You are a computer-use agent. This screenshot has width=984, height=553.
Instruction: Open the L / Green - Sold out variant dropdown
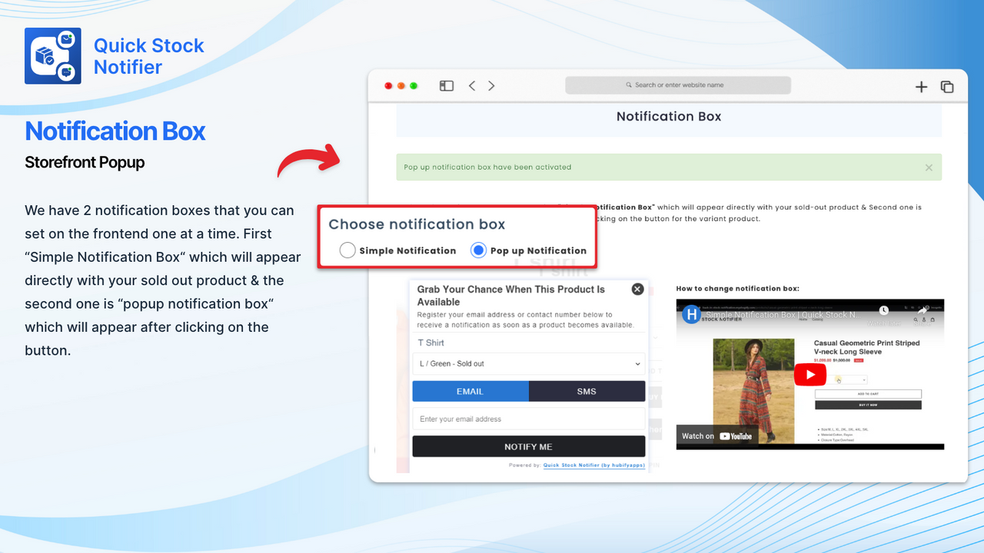coord(528,363)
